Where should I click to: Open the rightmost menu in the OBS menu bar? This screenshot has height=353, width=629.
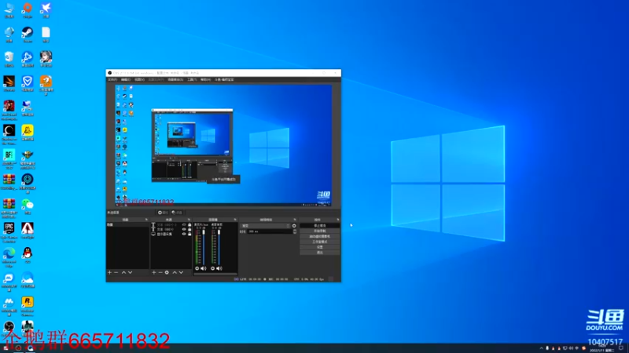pos(224,80)
